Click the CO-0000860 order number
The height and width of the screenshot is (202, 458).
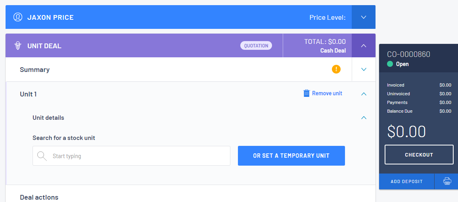click(408, 55)
